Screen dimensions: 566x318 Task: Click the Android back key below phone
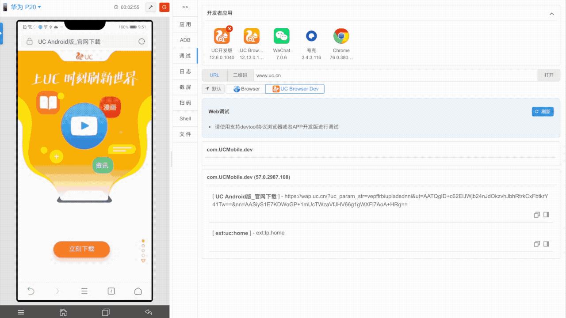tap(148, 312)
